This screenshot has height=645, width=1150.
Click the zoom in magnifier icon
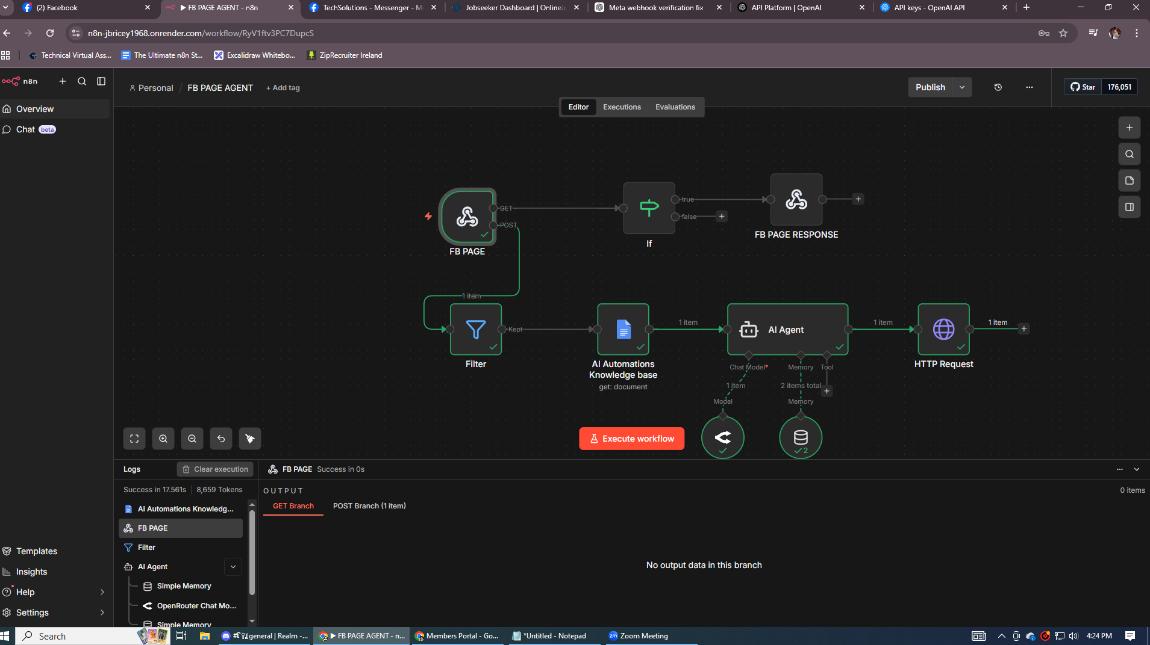click(x=163, y=439)
